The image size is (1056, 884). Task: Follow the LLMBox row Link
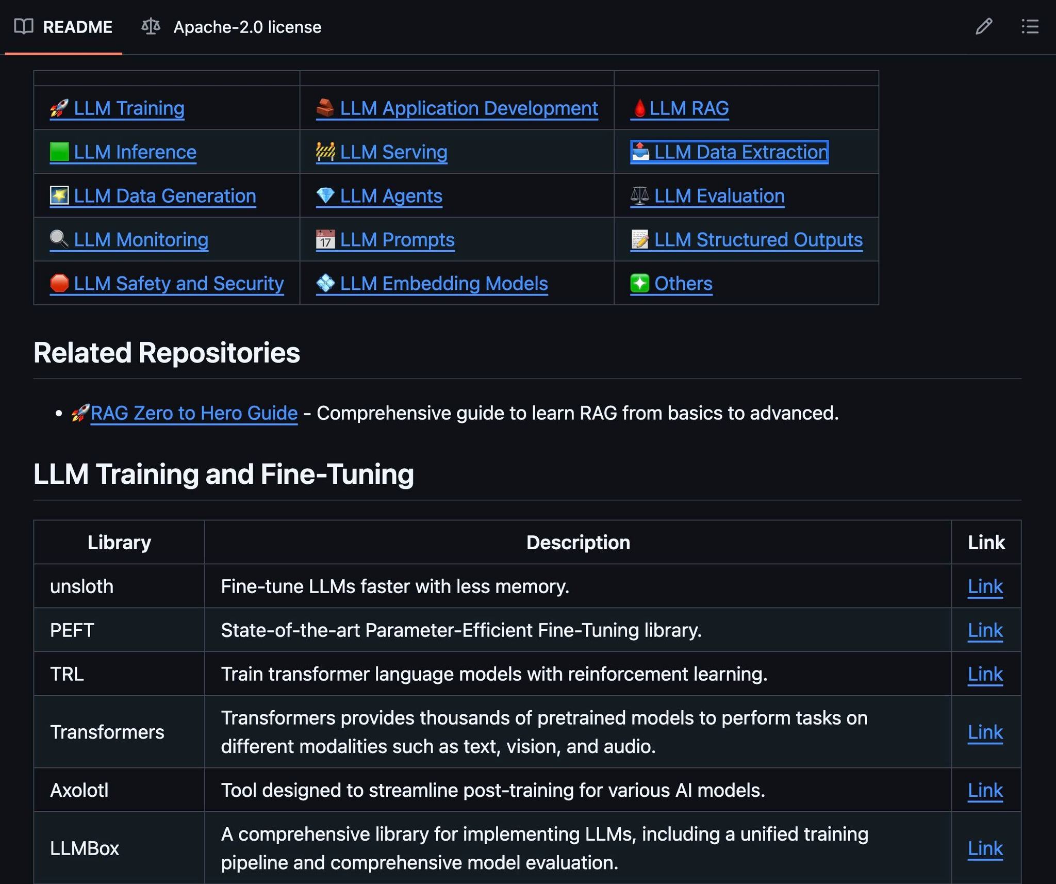(x=985, y=848)
